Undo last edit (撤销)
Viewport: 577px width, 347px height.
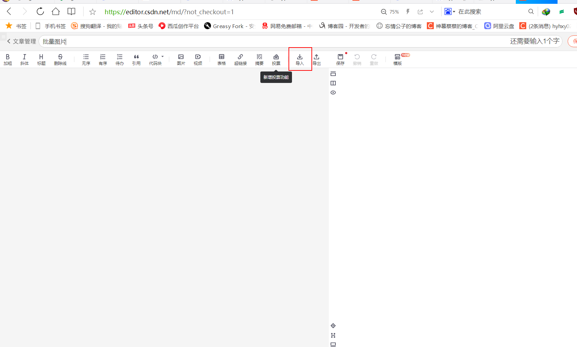tap(357, 59)
